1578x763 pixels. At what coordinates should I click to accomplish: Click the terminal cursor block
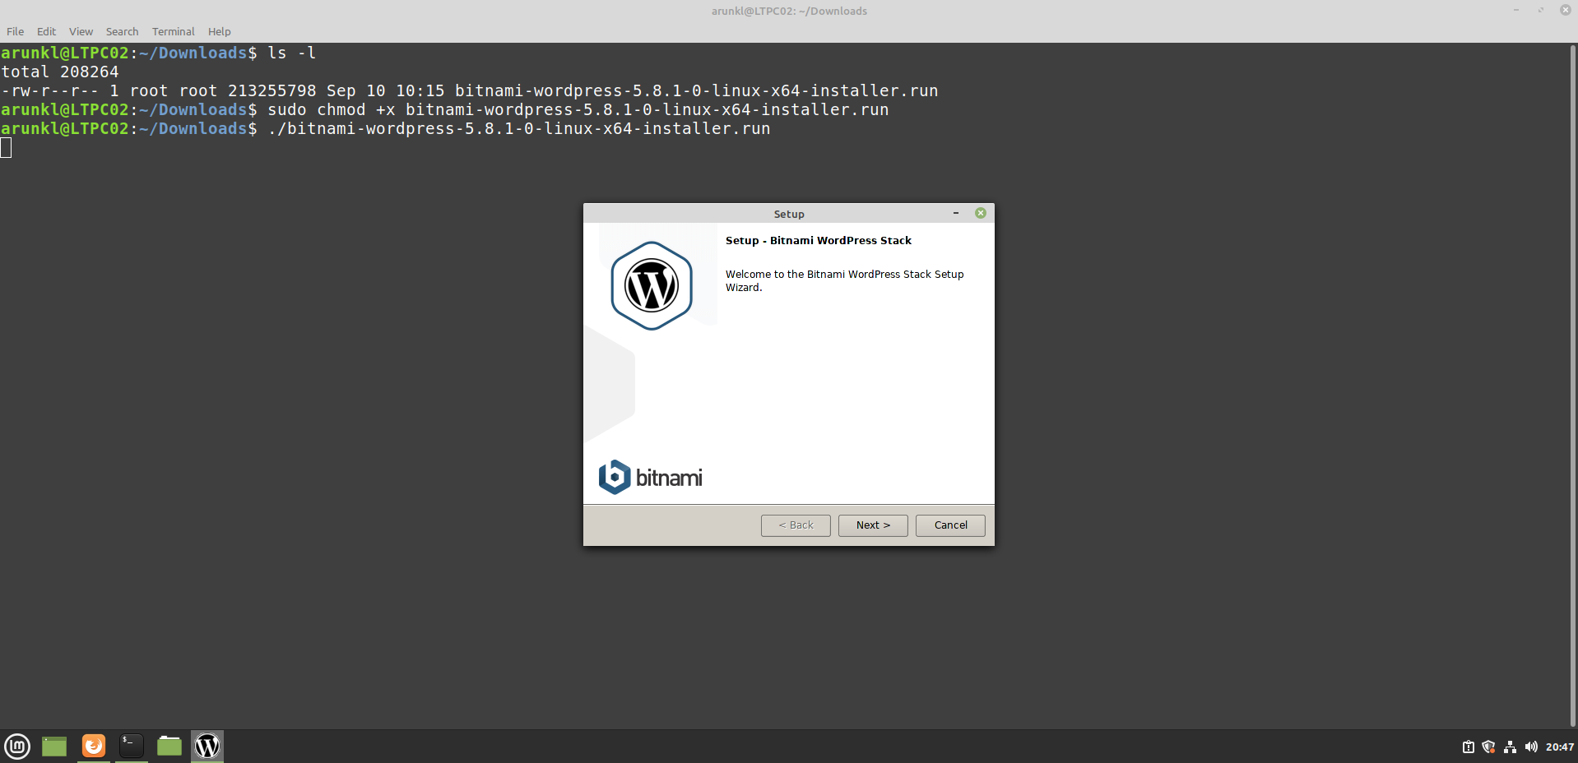pos(6,148)
